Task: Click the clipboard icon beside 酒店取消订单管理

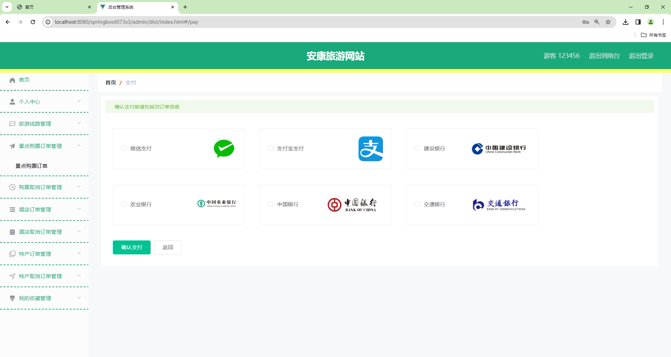Action: coord(12,232)
